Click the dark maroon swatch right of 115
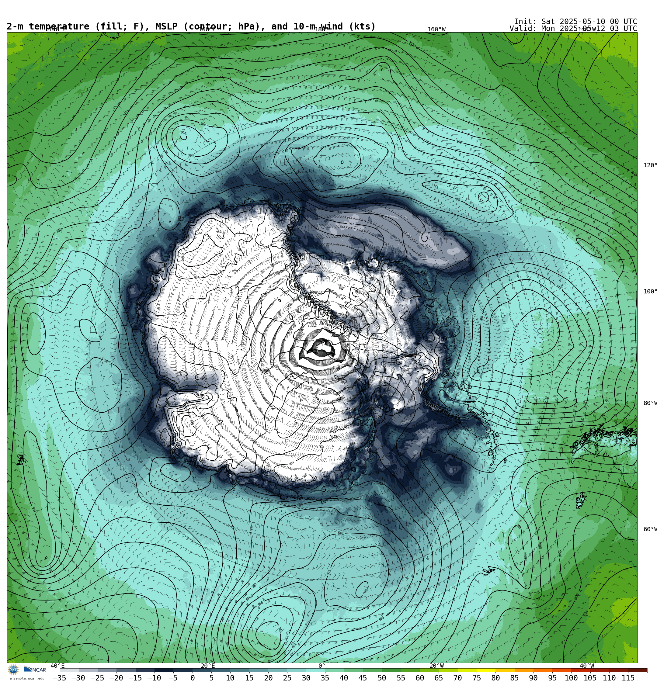657x682 pixels. (x=638, y=670)
